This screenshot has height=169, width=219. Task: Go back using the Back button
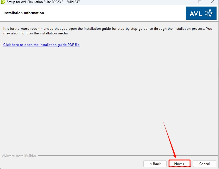(155, 164)
